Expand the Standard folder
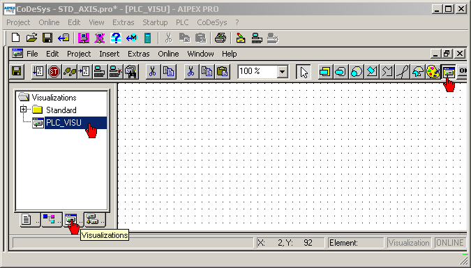The image size is (471, 268). pyautogui.click(x=24, y=110)
